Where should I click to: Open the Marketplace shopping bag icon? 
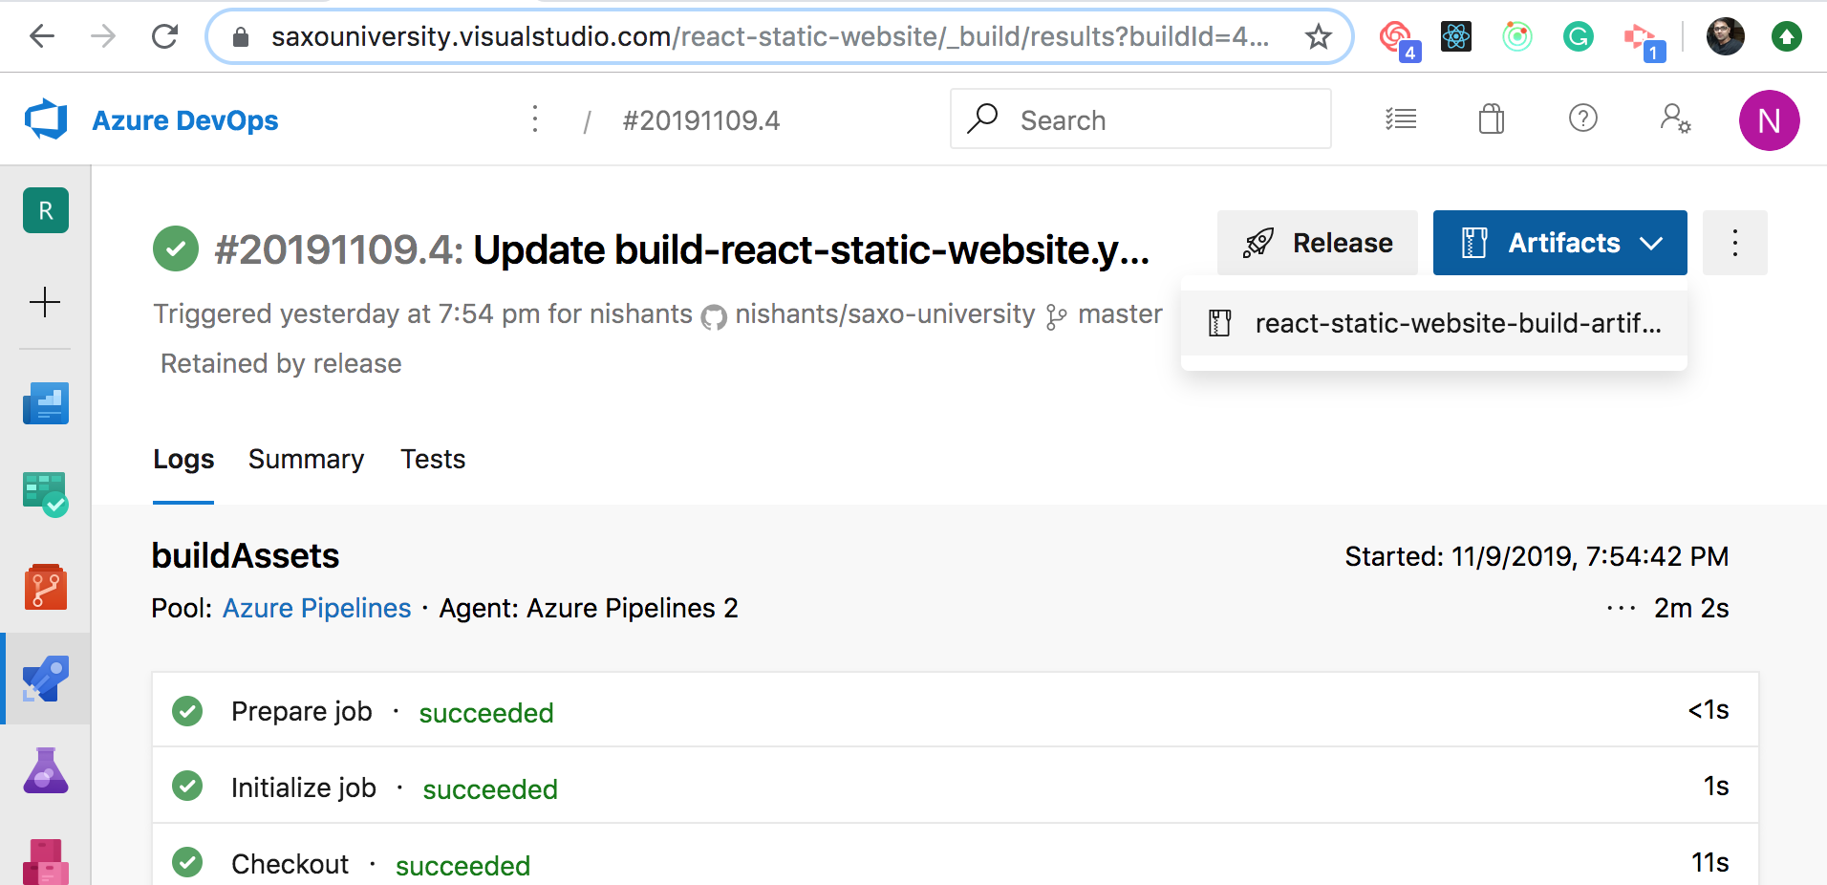pyautogui.click(x=1492, y=119)
